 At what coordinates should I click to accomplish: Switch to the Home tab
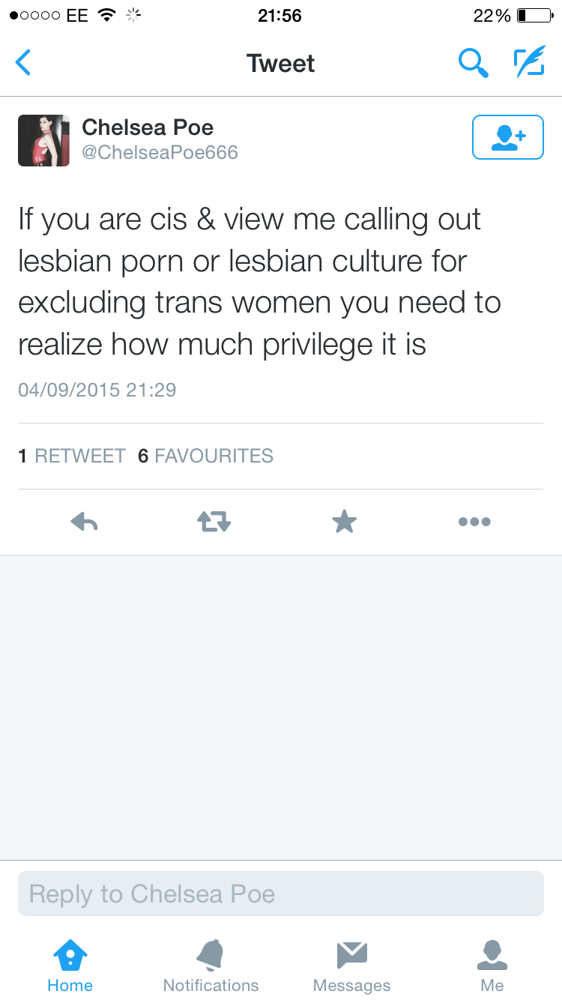click(x=70, y=966)
